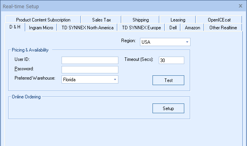Screen dimensions: 247x146
Task: Switch to the Dell tab
Action: point(173,28)
